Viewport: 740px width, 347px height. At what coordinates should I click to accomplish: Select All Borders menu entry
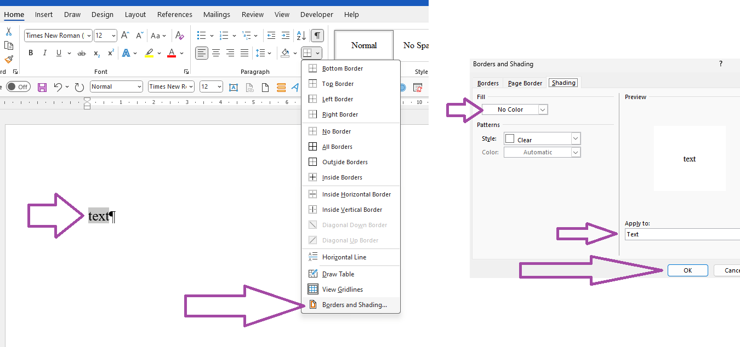[351, 147]
